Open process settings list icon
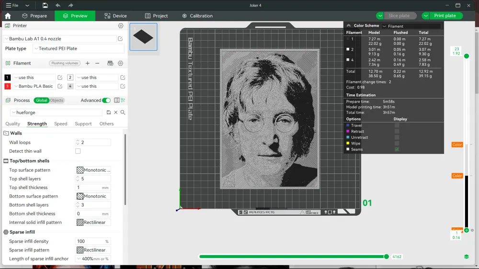This screenshot has height=269, width=479. [x=117, y=100]
